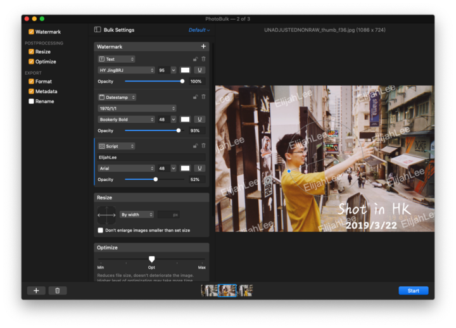Click the Text opacity 100% value field

click(x=196, y=82)
